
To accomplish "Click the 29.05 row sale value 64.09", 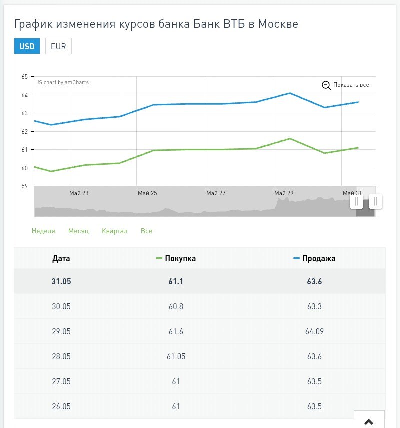I will (x=314, y=331).
